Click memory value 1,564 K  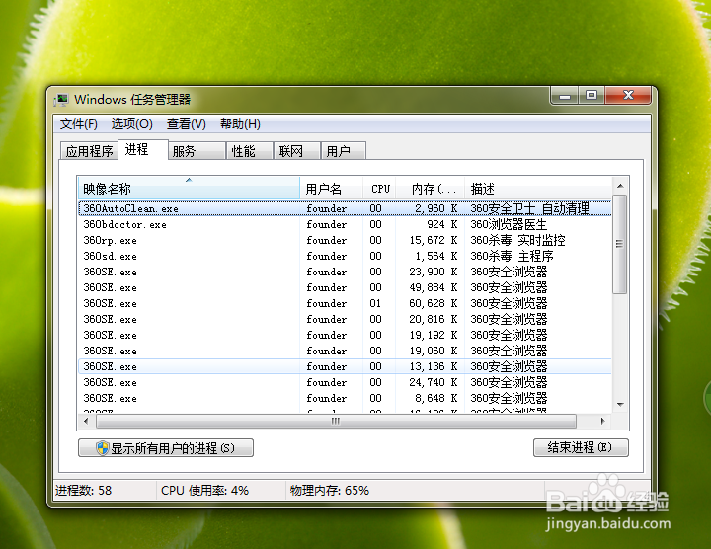coord(436,256)
